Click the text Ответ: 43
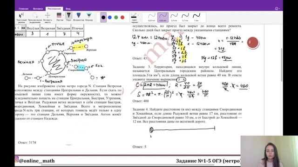Screen dimensions: 298x167 click(140, 58)
